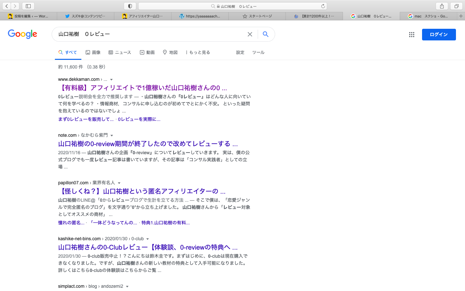This screenshot has height=291, width=465.
Task: Click in the Google search field
Action: (x=150, y=34)
